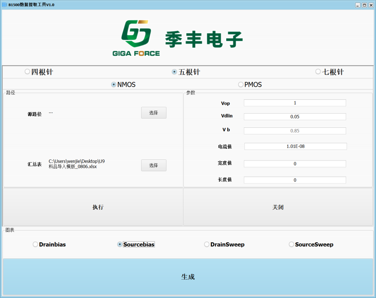
Task: Click the 源路径 label
Action: click(x=34, y=114)
